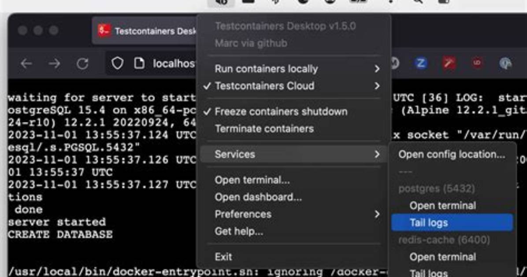Click the grey round extension icon at toolbar end

point(505,63)
